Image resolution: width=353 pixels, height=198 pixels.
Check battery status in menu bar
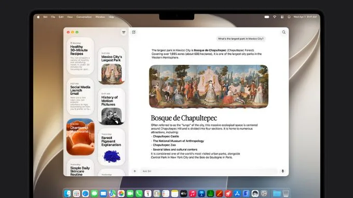(267, 17)
